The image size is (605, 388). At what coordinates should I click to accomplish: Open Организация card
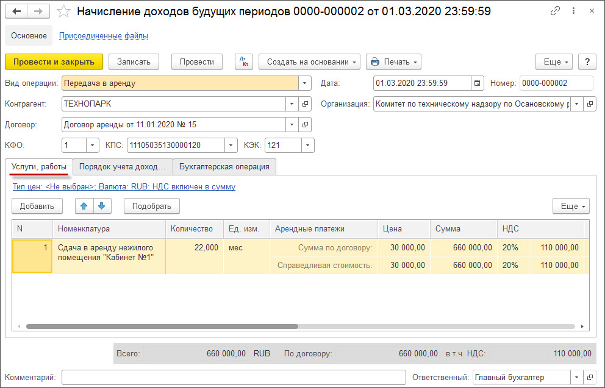[590, 104]
